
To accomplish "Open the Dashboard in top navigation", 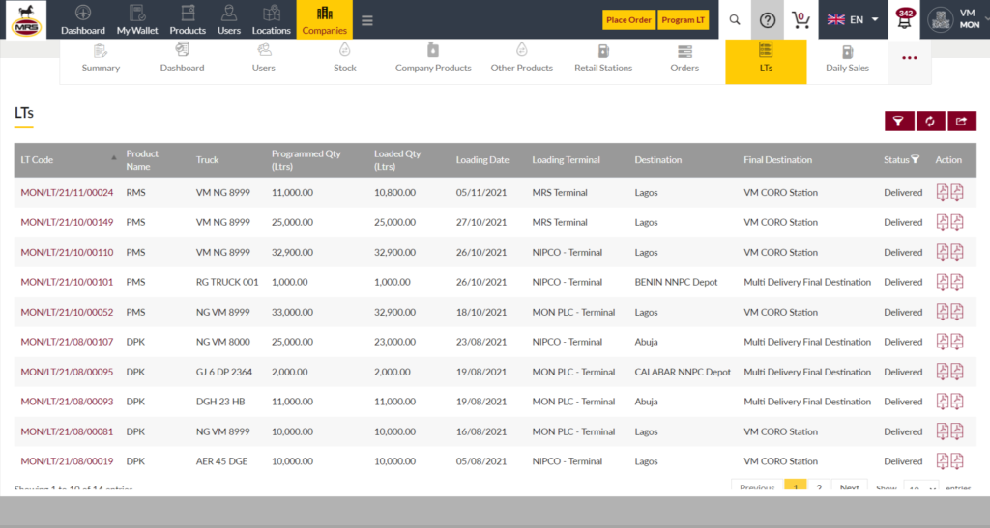I will click(x=83, y=20).
